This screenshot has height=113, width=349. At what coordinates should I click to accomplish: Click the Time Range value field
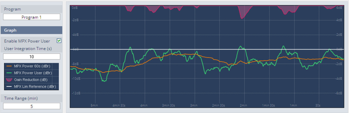(x=32, y=106)
